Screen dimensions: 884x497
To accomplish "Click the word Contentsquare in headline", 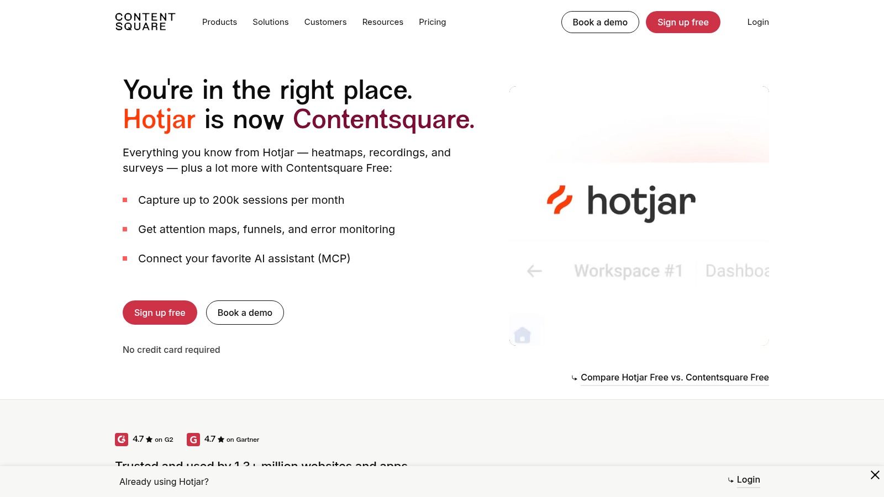I will coord(383,119).
